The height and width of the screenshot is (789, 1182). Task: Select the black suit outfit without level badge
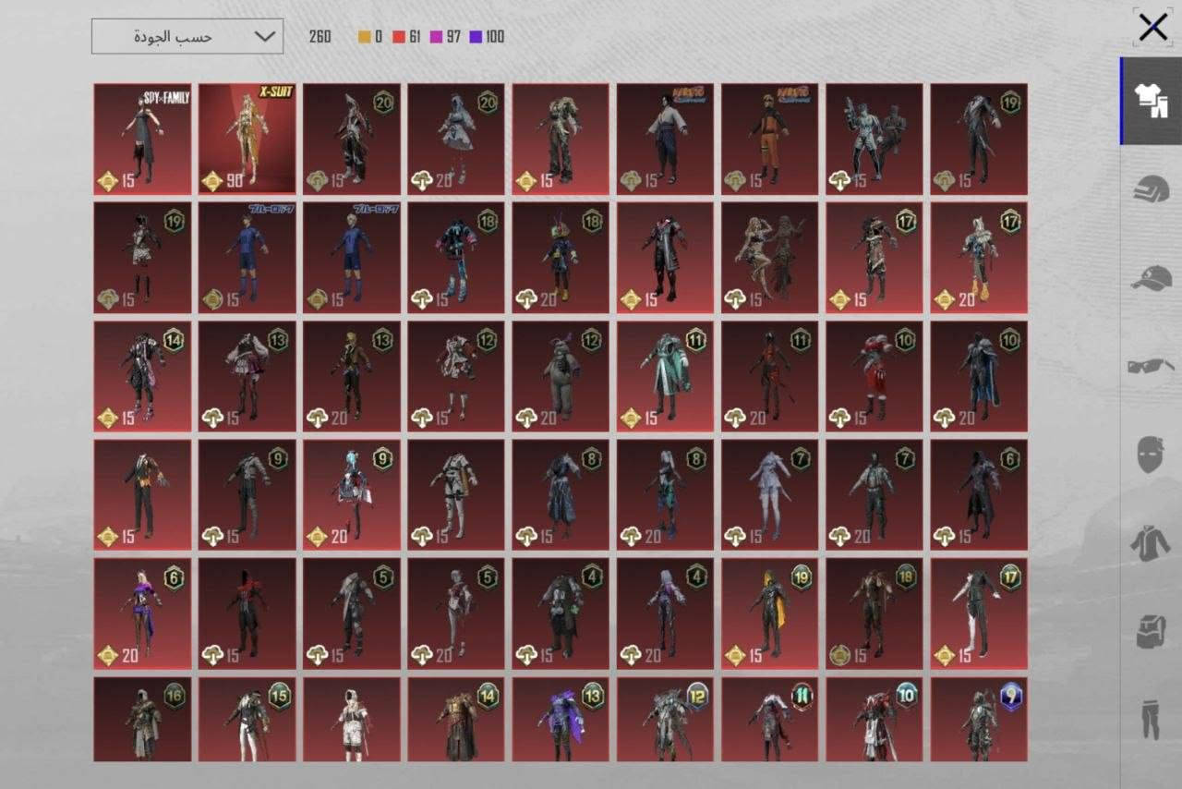click(142, 494)
